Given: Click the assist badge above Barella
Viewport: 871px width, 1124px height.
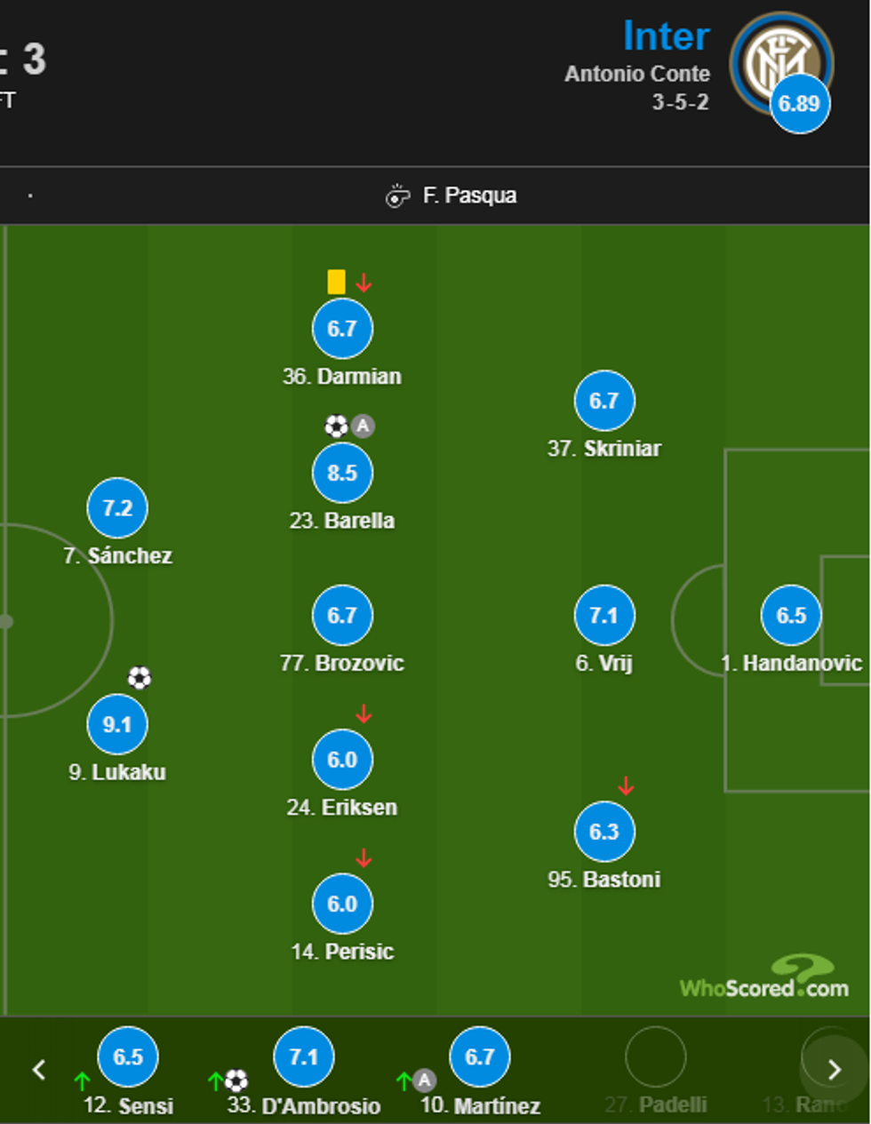Looking at the screenshot, I should point(363,426).
